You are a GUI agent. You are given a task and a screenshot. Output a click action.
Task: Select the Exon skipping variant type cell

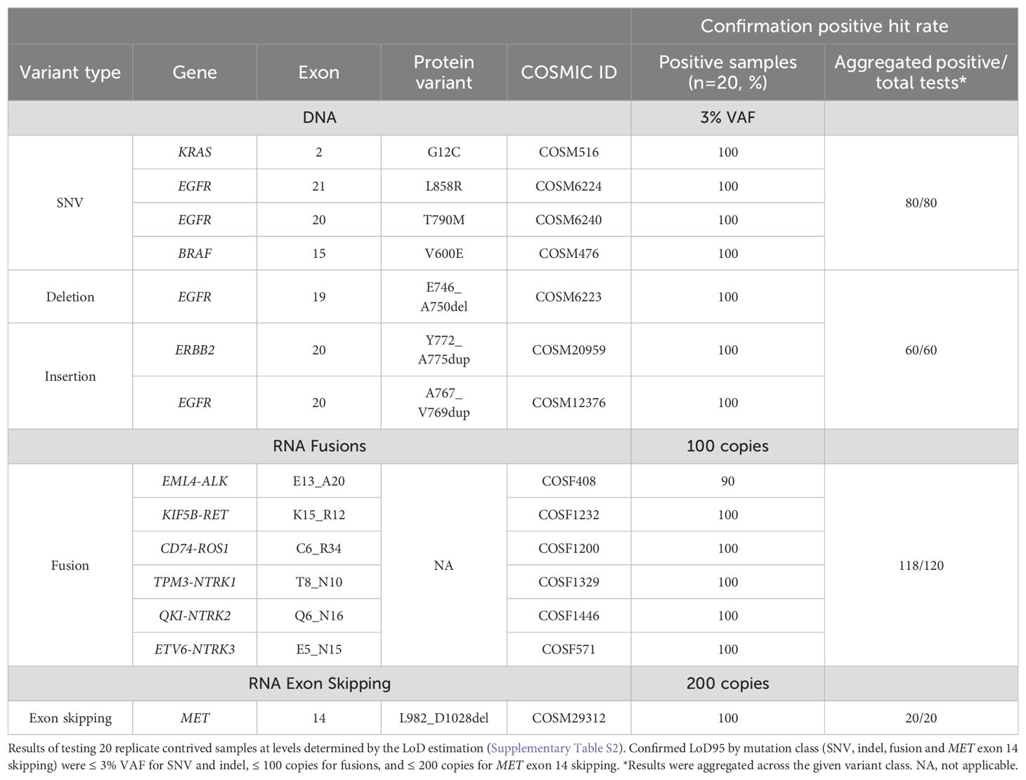pos(70,718)
